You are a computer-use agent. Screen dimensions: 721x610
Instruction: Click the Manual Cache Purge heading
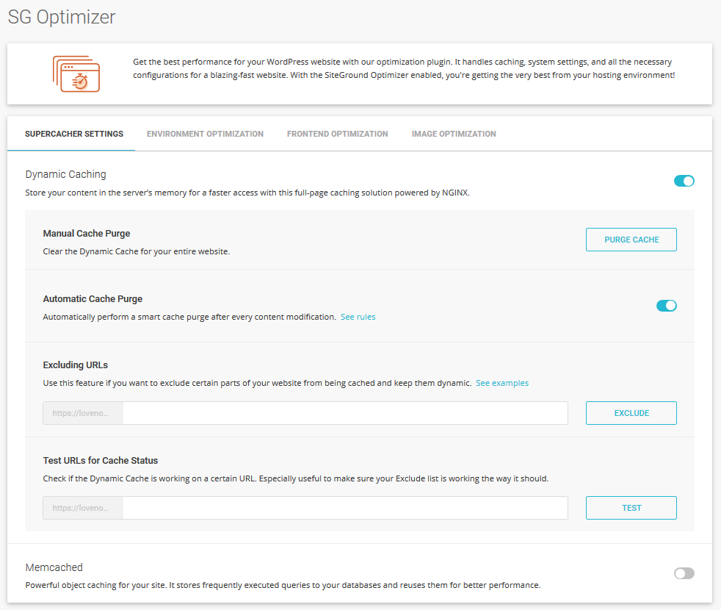click(x=87, y=234)
